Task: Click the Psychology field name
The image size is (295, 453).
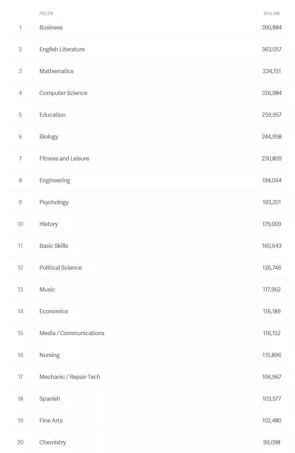Action: click(54, 202)
